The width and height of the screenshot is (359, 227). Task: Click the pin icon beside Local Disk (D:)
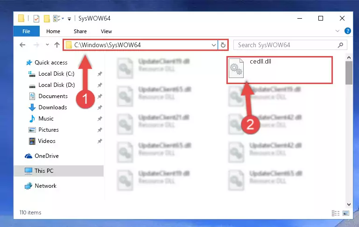tap(99, 85)
